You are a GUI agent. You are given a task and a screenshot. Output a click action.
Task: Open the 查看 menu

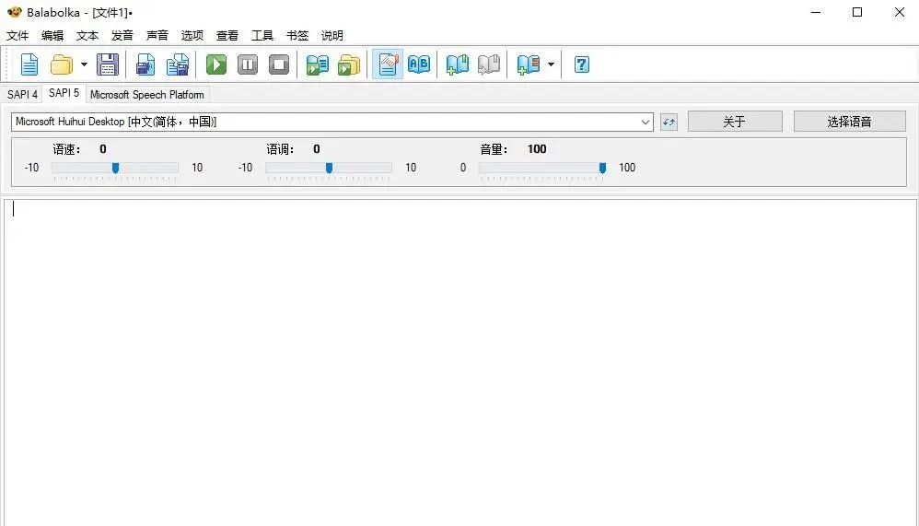pyautogui.click(x=227, y=36)
